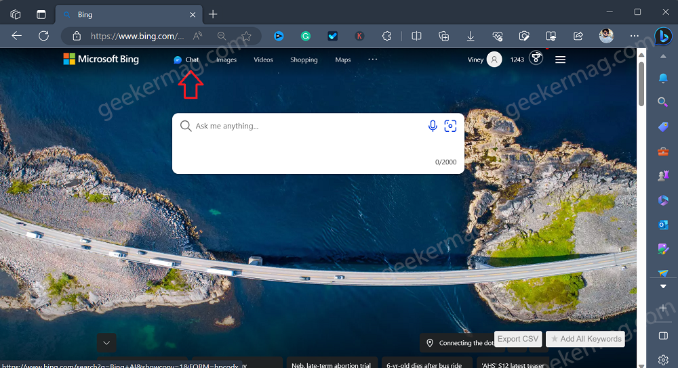Open the Downloads panel
678x368 pixels.
471,37
